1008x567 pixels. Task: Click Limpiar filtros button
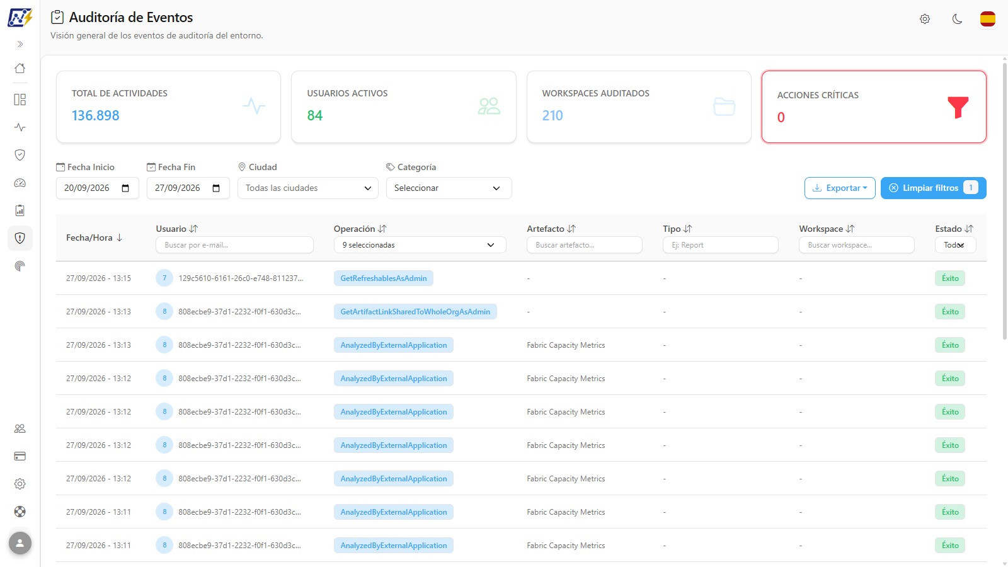click(x=934, y=188)
